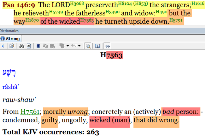Open the God word dropdown
205x137 pixels.
(x=75, y=46)
